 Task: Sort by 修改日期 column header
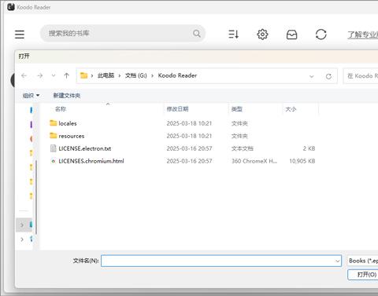[x=177, y=109]
